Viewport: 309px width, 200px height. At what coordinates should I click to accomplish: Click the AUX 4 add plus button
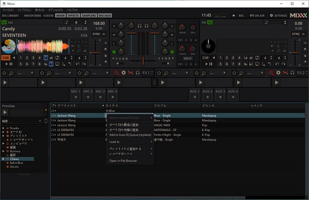point(233,97)
